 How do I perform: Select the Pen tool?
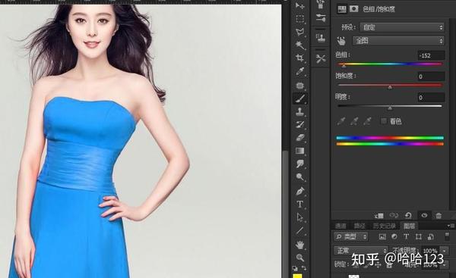[x=299, y=191]
